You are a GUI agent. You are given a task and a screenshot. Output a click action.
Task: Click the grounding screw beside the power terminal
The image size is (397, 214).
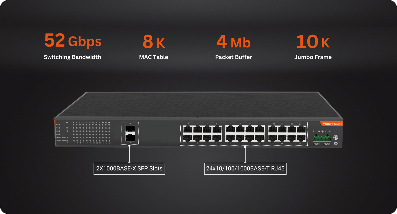tap(336, 137)
